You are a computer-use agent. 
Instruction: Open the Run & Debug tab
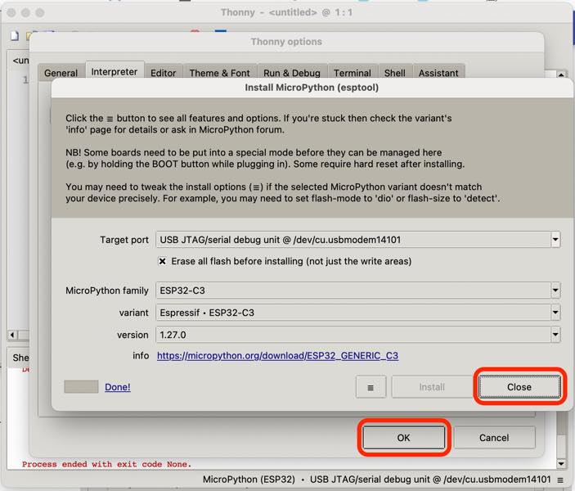tap(291, 73)
